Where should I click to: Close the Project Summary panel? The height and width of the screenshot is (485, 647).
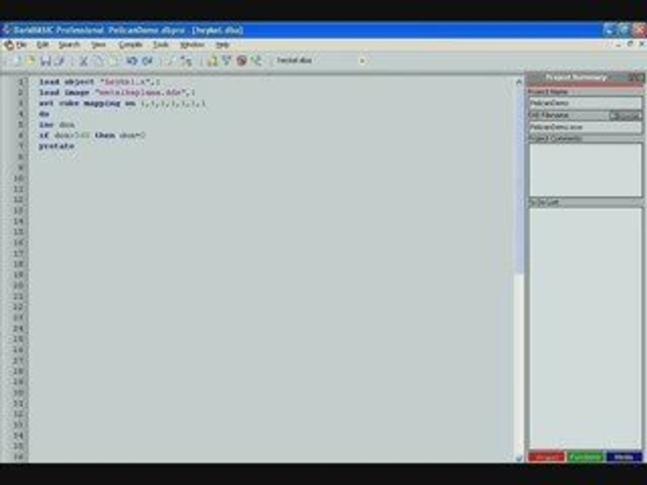pyautogui.click(x=641, y=77)
